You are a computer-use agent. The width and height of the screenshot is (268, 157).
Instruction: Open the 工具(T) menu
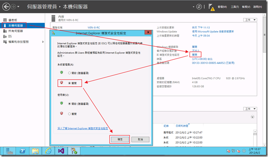click(235, 7)
